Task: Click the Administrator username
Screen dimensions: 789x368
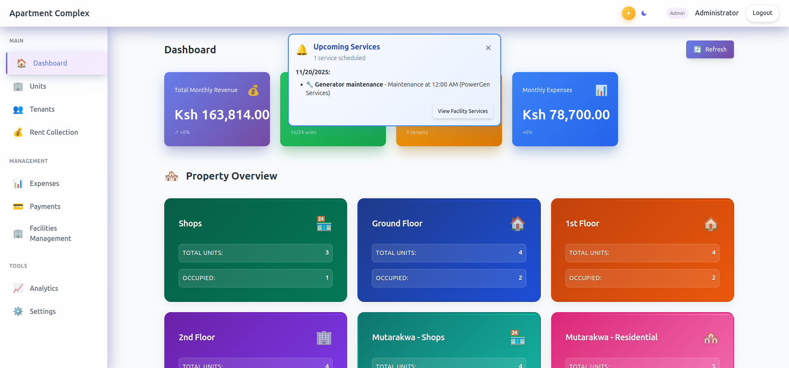Action: pyautogui.click(x=716, y=13)
